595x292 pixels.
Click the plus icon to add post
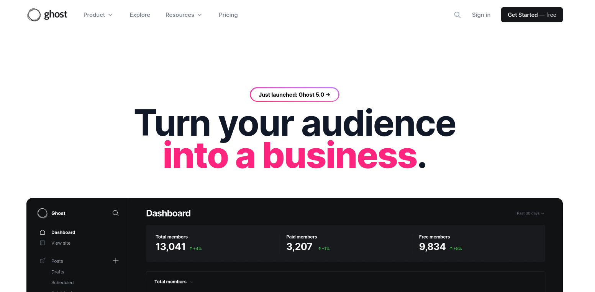[x=116, y=261]
